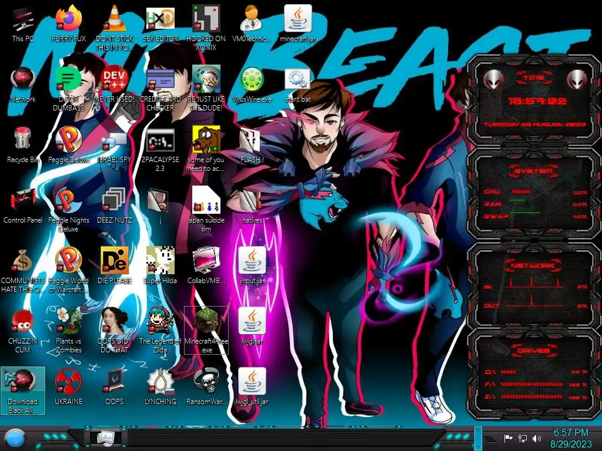The height and width of the screenshot is (451, 602).
Task: Click the right alien head gadget icon
Action: click(x=577, y=80)
